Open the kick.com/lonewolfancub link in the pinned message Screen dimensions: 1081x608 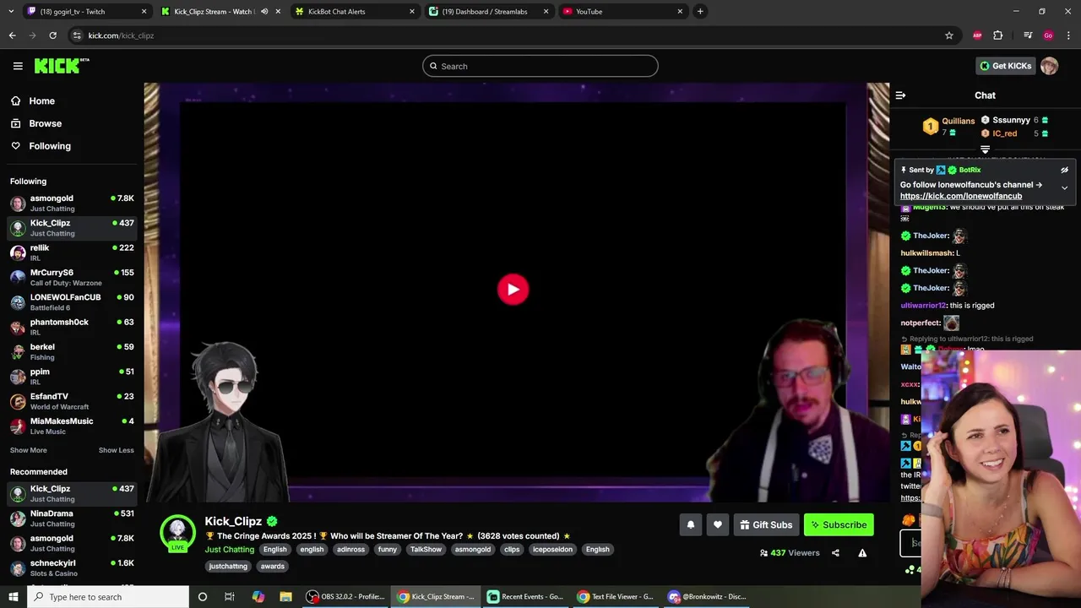960,196
